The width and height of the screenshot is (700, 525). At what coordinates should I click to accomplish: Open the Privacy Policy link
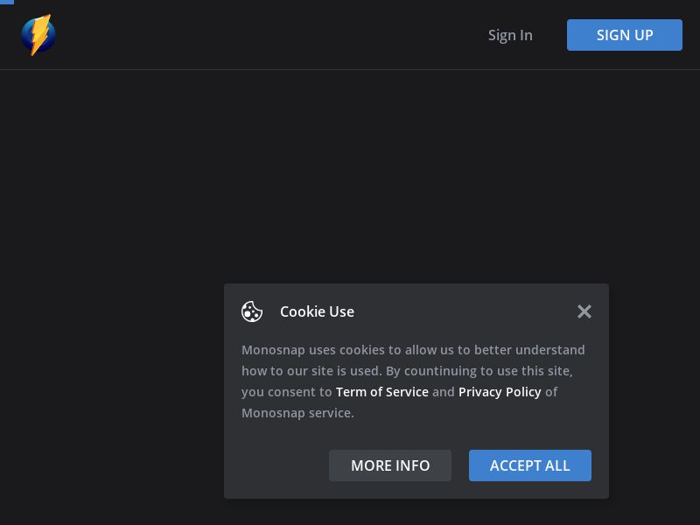500,391
